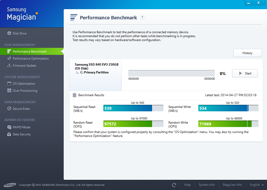The image size is (267, 190).
Task: Click the Samsung Magician logo
Action: 22,14
